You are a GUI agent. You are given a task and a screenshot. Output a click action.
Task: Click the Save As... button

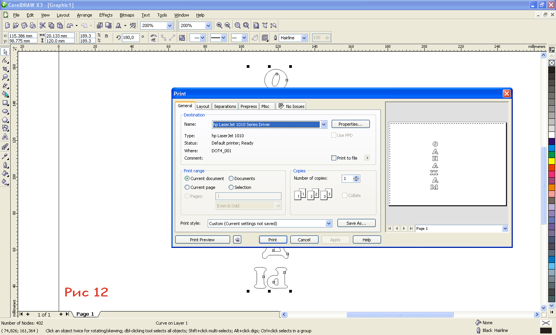(356, 223)
